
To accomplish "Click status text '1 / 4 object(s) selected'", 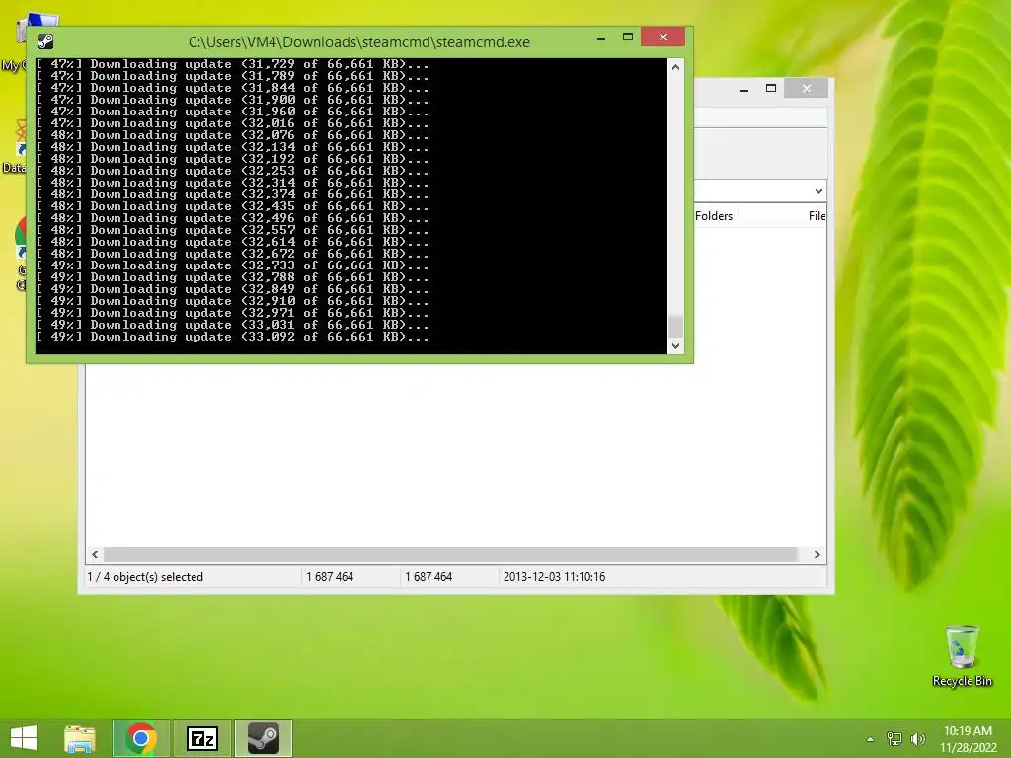I will [x=145, y=577].
